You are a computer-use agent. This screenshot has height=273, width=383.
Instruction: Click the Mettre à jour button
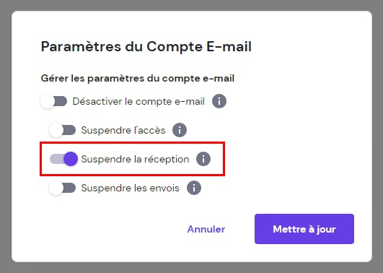304,229
